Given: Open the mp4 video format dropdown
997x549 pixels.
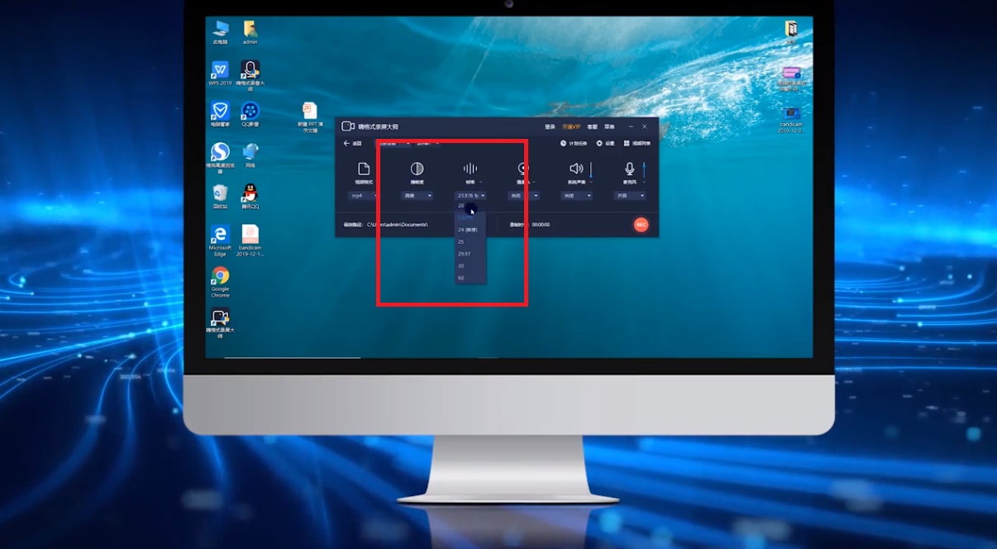Looking at the screenshot, I should [364, 196].
